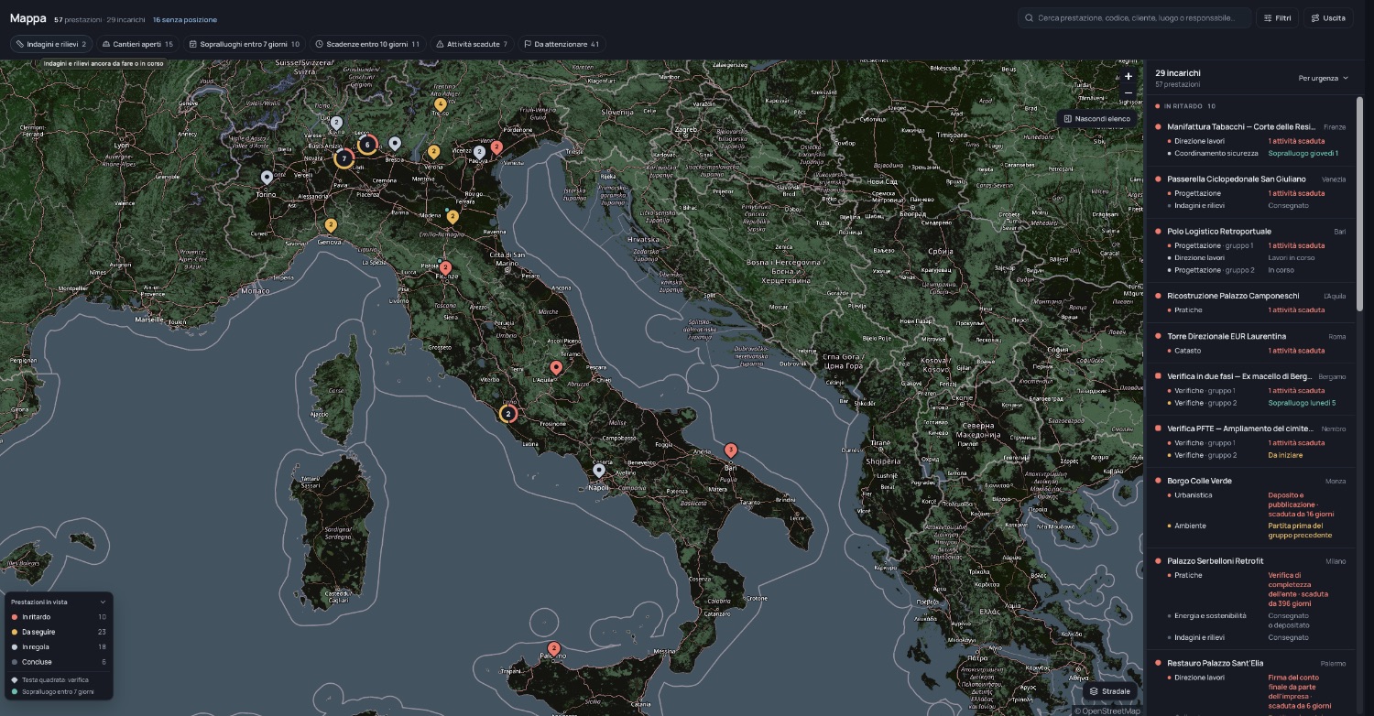Toggle the Da attenzionare filter chip
Image resolution: width=1374 pixels, height=716 pixels.
(562, 44)
